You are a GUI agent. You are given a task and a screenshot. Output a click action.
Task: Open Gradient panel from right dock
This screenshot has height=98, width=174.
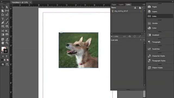click(x=160, y=35)
